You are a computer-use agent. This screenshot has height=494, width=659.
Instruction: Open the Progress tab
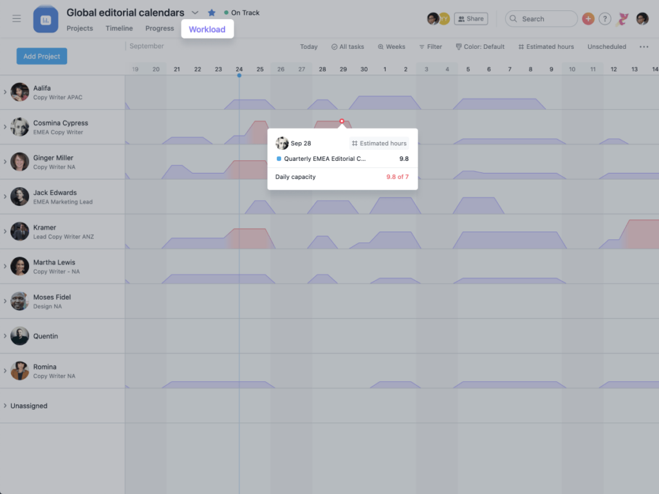(x=159, y=28)
